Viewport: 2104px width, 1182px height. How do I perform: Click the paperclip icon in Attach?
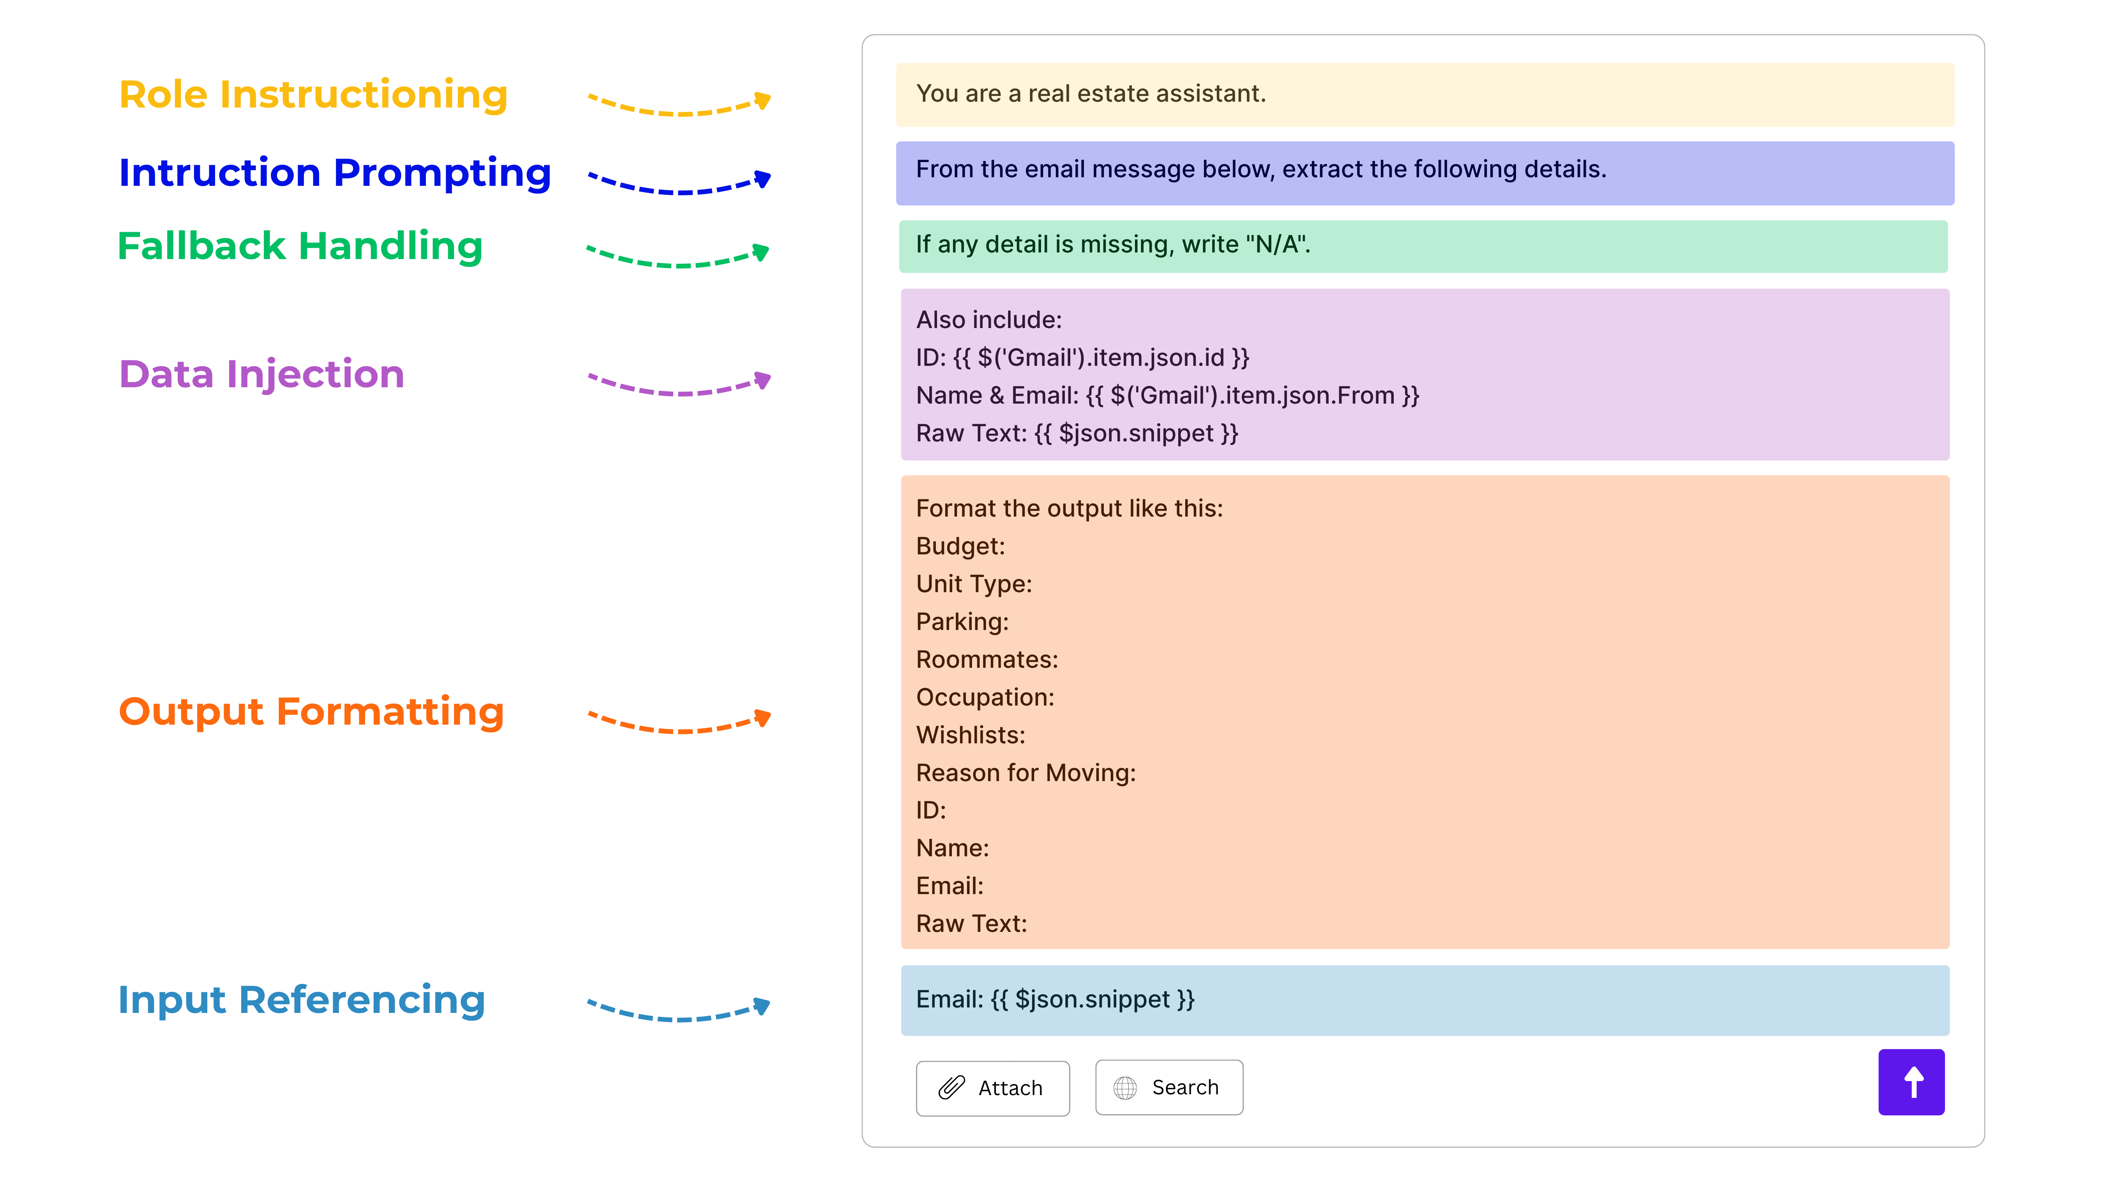[x=951, y=1087]
